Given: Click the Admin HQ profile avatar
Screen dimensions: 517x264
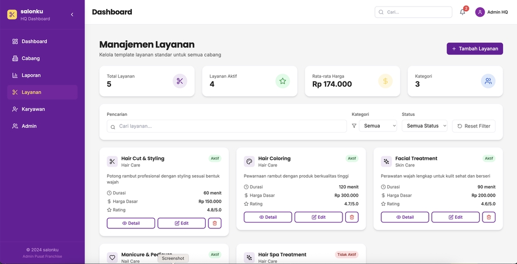Looking at the screenshot, I should pos(480,12).
